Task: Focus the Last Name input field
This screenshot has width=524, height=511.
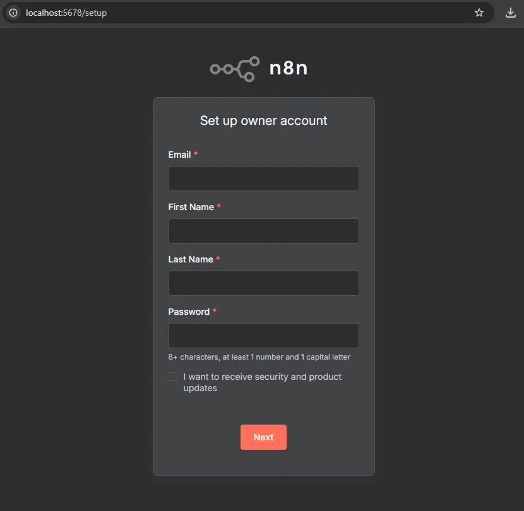Action: pyautogui.click(x=264, y=283)
